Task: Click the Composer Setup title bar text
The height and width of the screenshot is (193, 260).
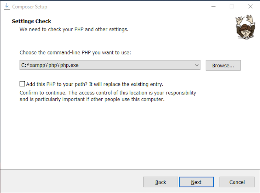Action: pos(30,7)
